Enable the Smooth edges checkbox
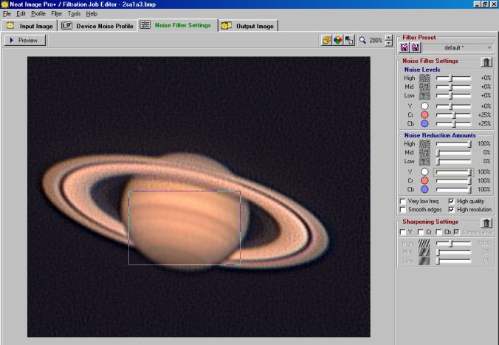The width and height of the screenshot is (499, 345). point(403,210)
